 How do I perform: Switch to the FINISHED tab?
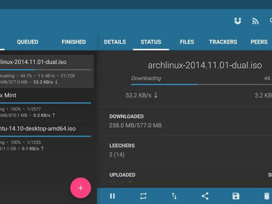(x=74, y=42)
